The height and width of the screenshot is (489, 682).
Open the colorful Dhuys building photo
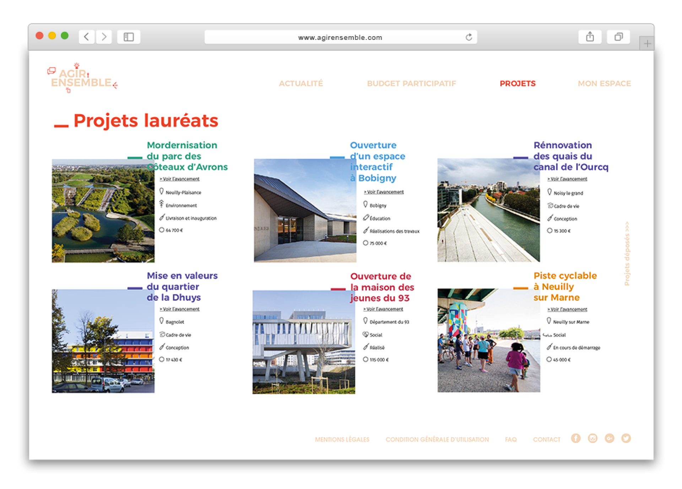tap(103, 341)
